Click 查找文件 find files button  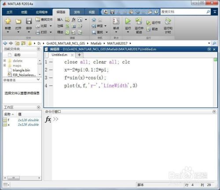44,19
